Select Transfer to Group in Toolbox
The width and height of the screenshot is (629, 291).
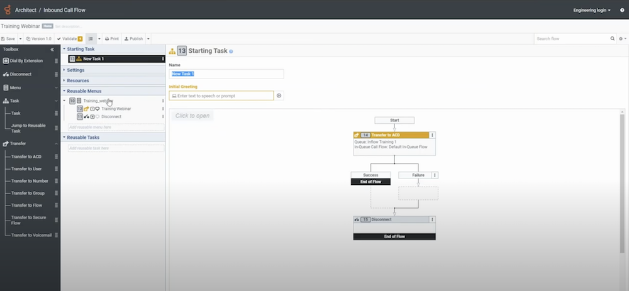click(x=28, y=193)
